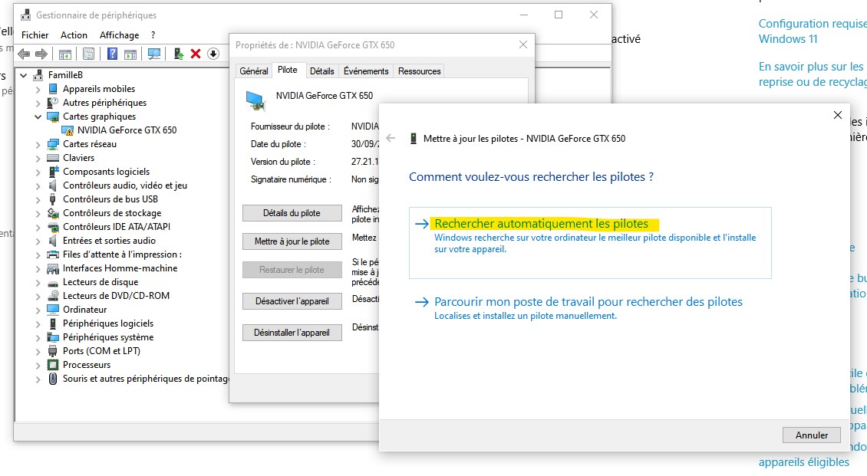
Task: Switch to the Ressources tab
Action: click(x=419, y=71)
